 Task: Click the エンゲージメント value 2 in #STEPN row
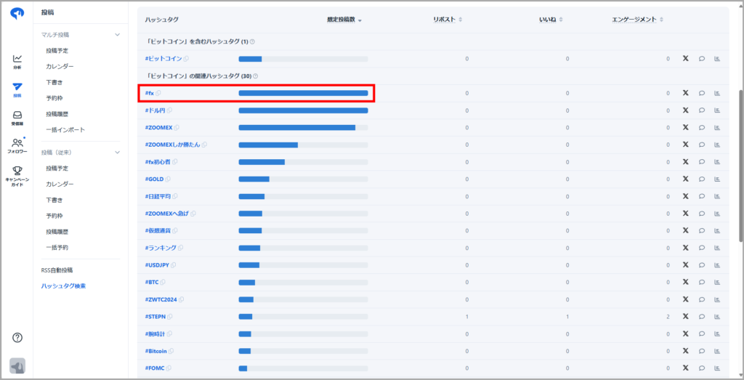[x=668, y=317]
